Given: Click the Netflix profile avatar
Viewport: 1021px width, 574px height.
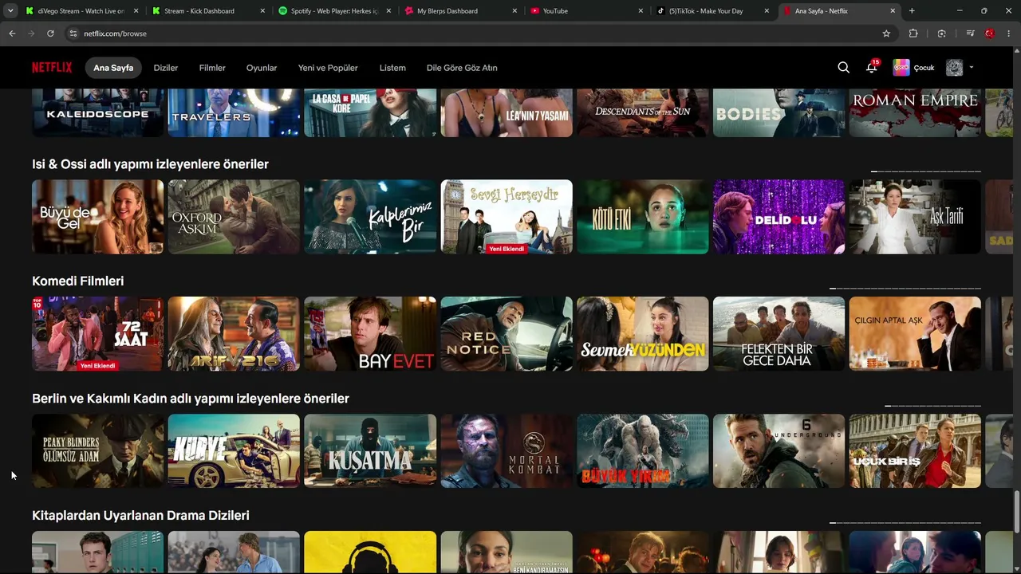Looking at the screenshot, I should click(x=955, y=68).
